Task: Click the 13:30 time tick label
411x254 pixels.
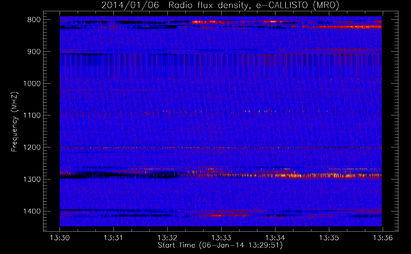Action: click(x=60, y=238)
